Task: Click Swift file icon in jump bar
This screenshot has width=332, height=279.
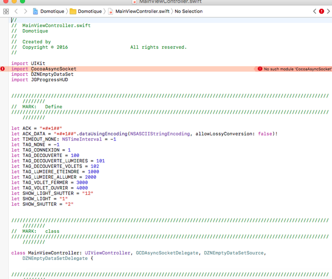Action: tap(111, 11)
